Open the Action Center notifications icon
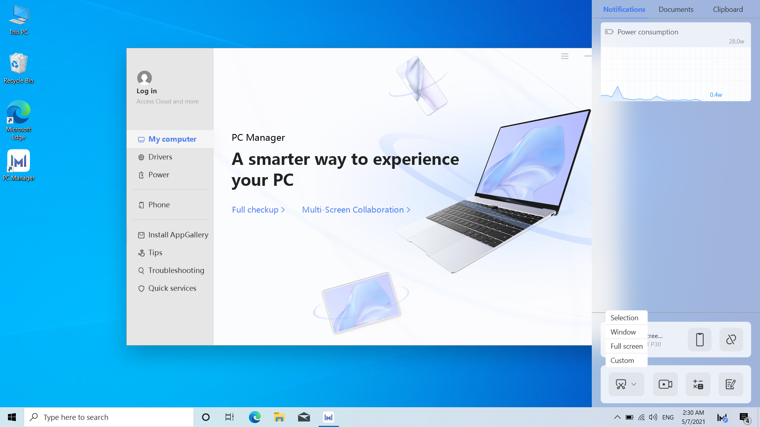 [x=745, y=418]
